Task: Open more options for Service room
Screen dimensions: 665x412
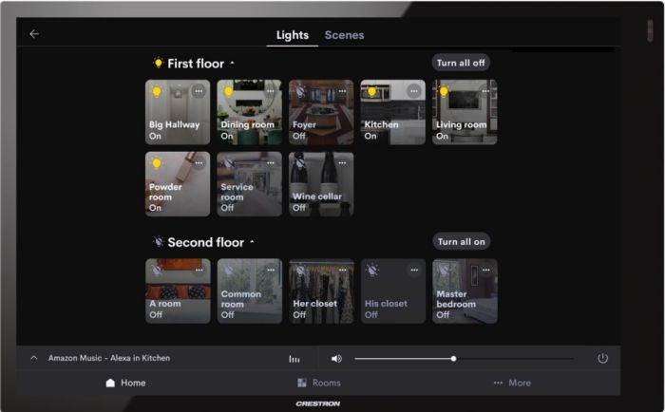Action: (270, 163)
